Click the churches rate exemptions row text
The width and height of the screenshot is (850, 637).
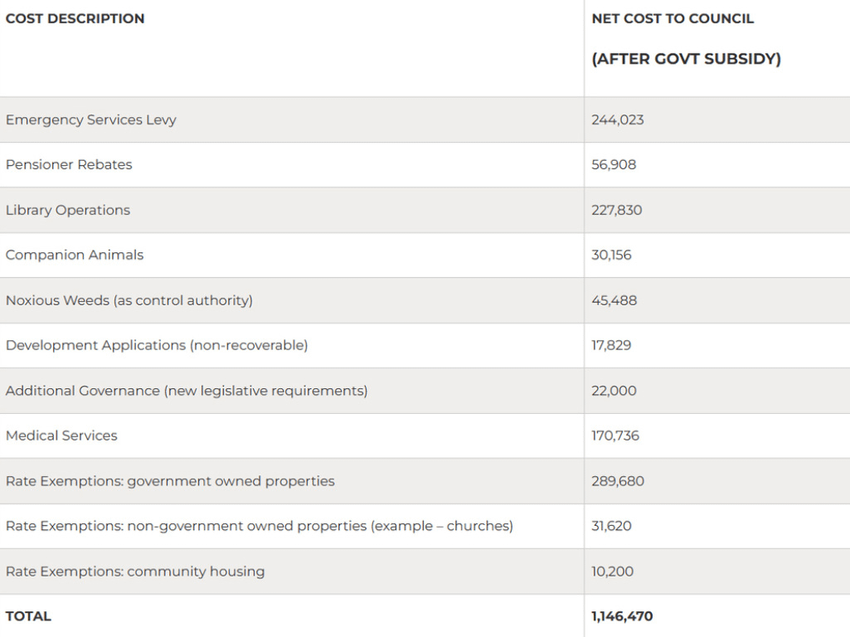coord(259,527)
